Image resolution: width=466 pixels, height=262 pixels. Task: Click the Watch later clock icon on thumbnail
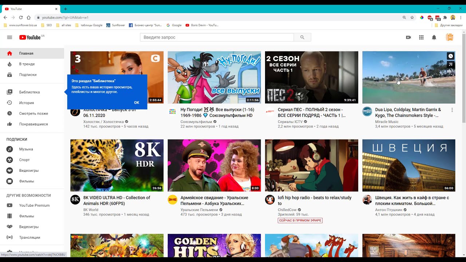[451, 56]
